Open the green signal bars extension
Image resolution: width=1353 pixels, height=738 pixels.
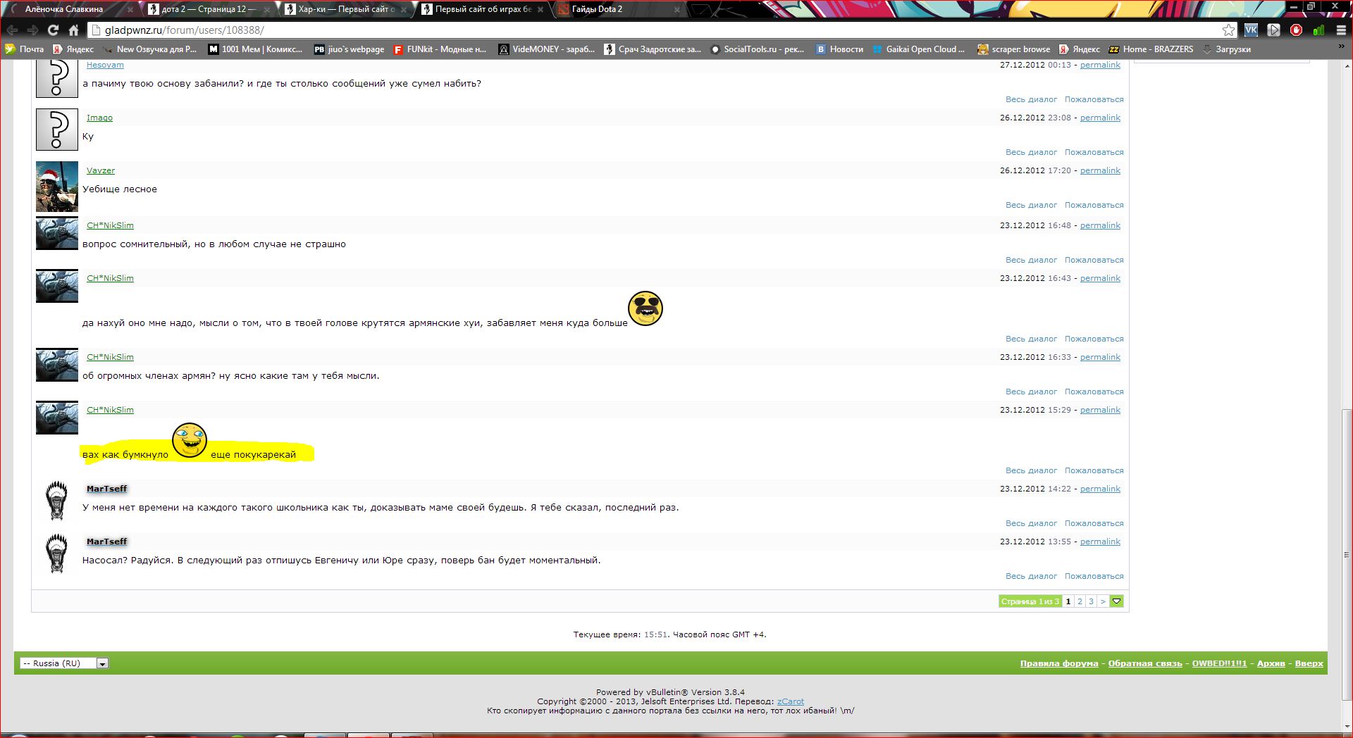1318,30
